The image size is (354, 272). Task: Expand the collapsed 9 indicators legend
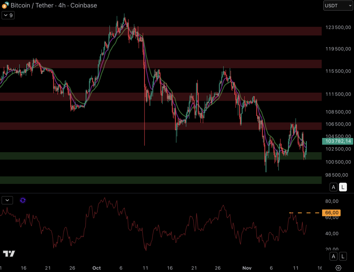(8, 15)
